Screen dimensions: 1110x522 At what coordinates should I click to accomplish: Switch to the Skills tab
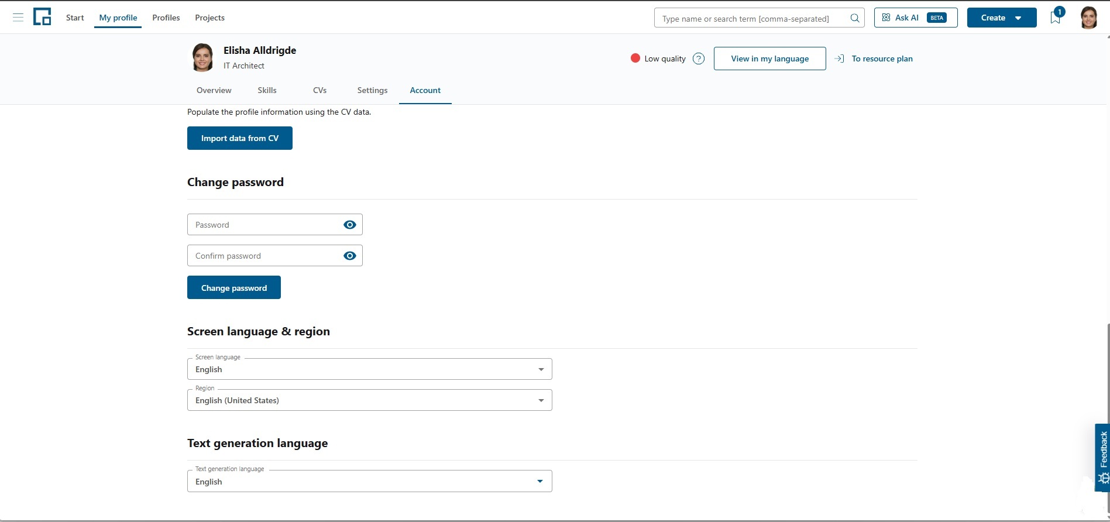[x=267, y=90]
